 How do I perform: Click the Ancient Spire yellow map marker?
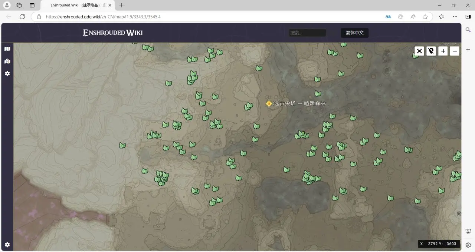coord(269,104)
